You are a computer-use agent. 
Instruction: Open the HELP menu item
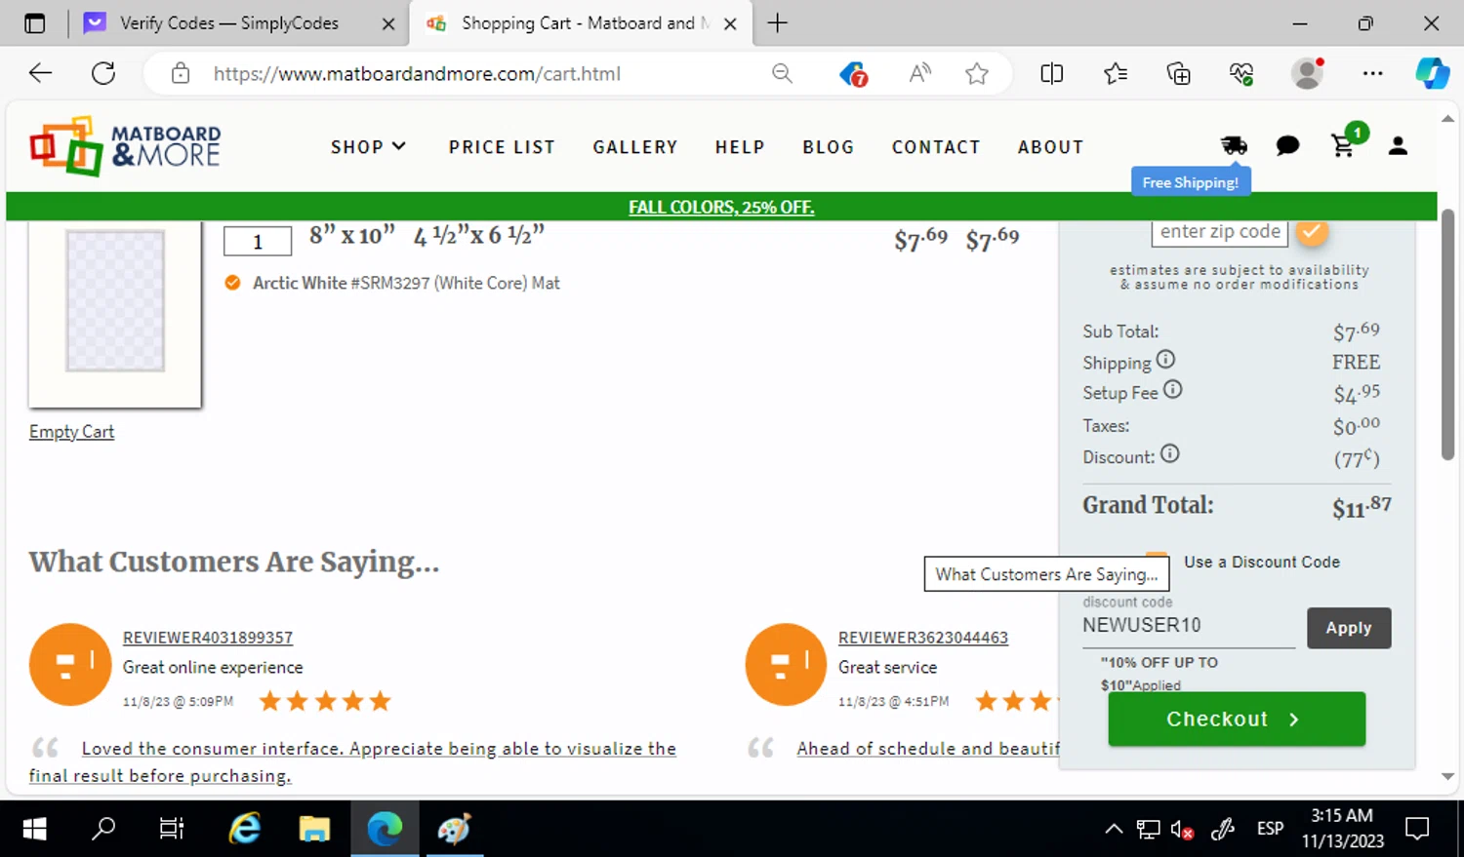(x=740, y=147)
